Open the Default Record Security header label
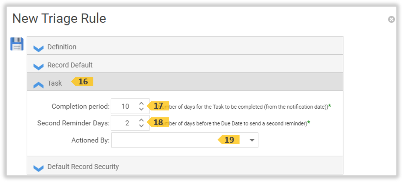Image resolution: width=403 pixels, height=182 pixels. (83, 167)
